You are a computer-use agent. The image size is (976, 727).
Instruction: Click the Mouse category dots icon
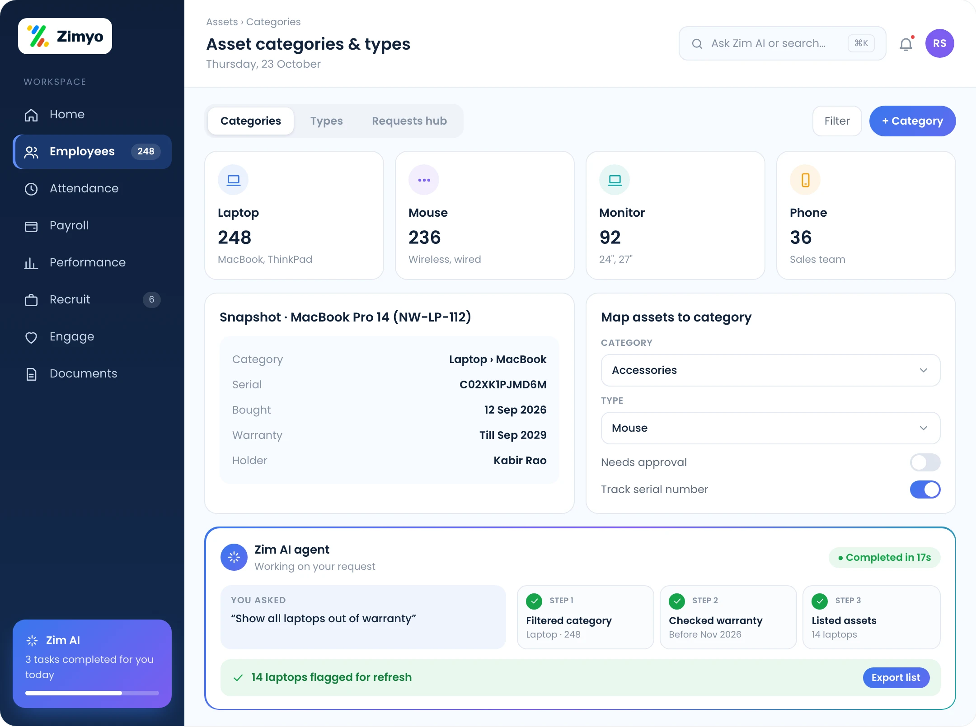[424, 180]
